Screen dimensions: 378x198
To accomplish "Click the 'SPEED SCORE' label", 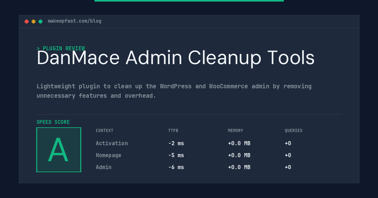I will (53, 122).
